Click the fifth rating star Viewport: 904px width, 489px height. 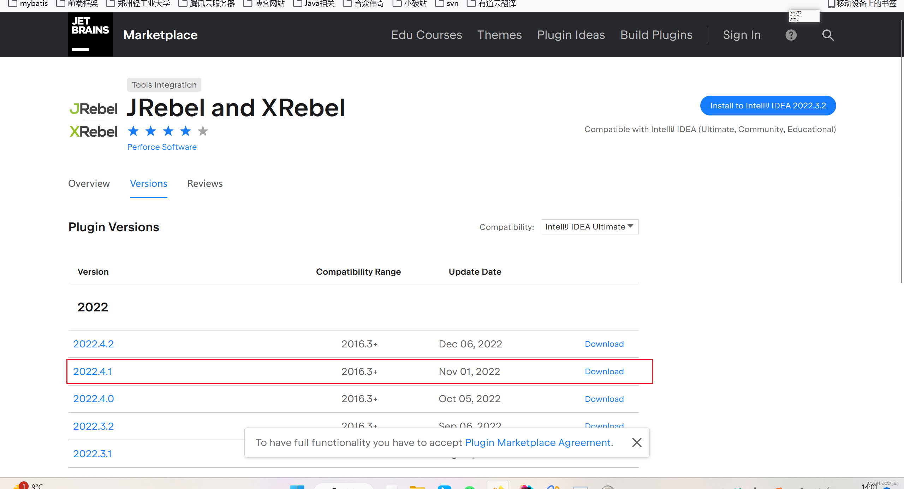[203, 131]
